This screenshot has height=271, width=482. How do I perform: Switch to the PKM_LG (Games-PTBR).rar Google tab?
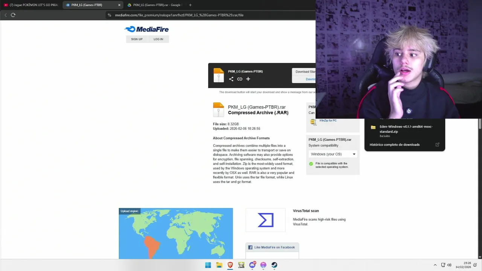tap(154, 5)
